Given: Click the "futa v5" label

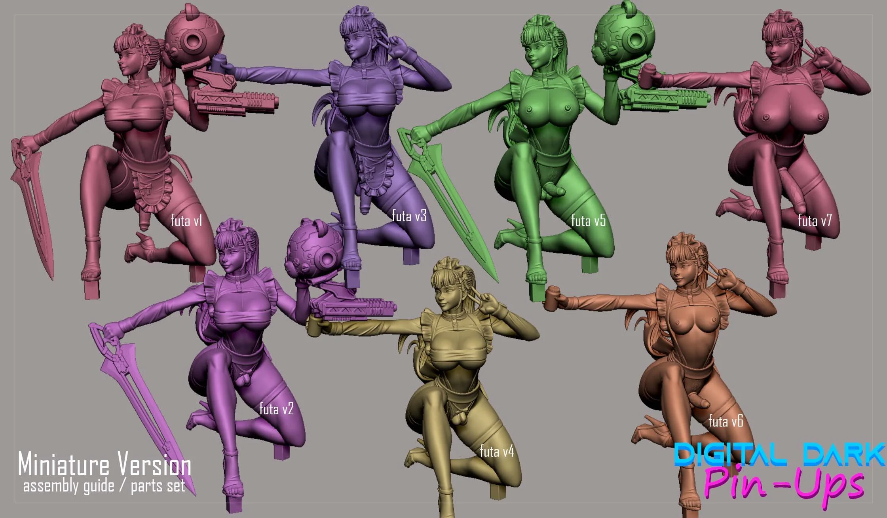Looking at the screenshot, I should [x=589, y=220].
